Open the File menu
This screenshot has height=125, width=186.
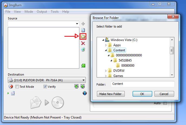click(x=8, y=12)
